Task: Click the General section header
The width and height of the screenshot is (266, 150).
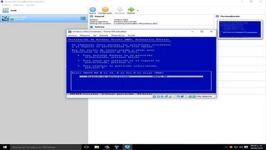Action: pyautogui.click(x=99, y=16)
